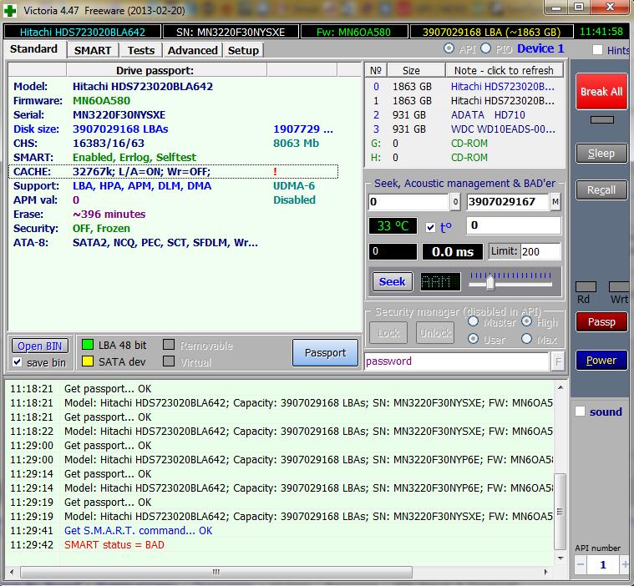Click the Lock button
Screen dimensions: 634x586
[x=388, y=333]
